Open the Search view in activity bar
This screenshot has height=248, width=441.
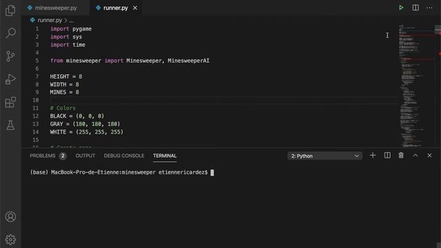tap(10, 33)
